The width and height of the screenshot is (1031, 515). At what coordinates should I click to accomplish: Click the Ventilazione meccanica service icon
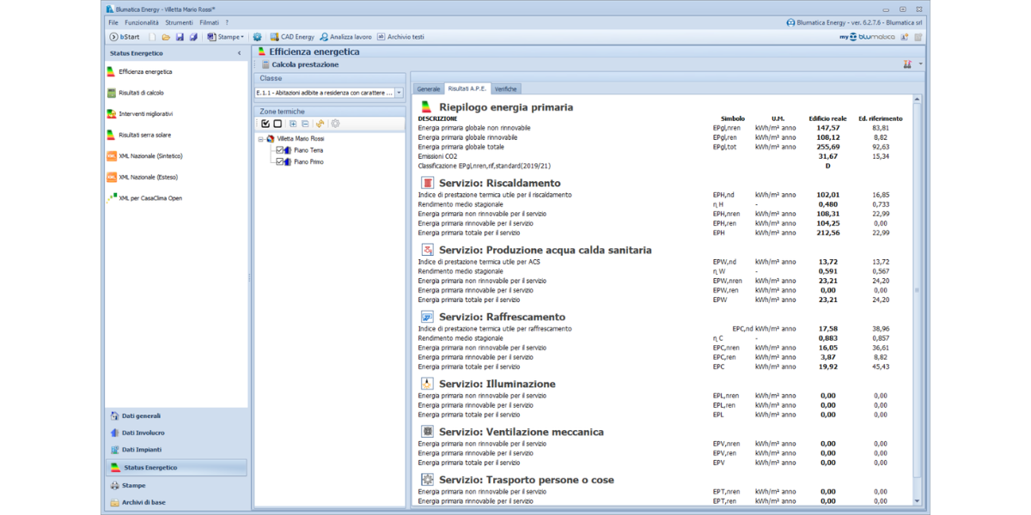pos(427,432)
